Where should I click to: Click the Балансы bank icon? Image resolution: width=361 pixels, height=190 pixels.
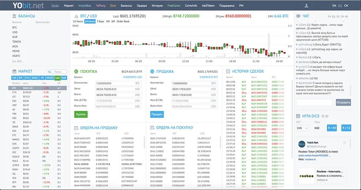(x=14, y=16)
